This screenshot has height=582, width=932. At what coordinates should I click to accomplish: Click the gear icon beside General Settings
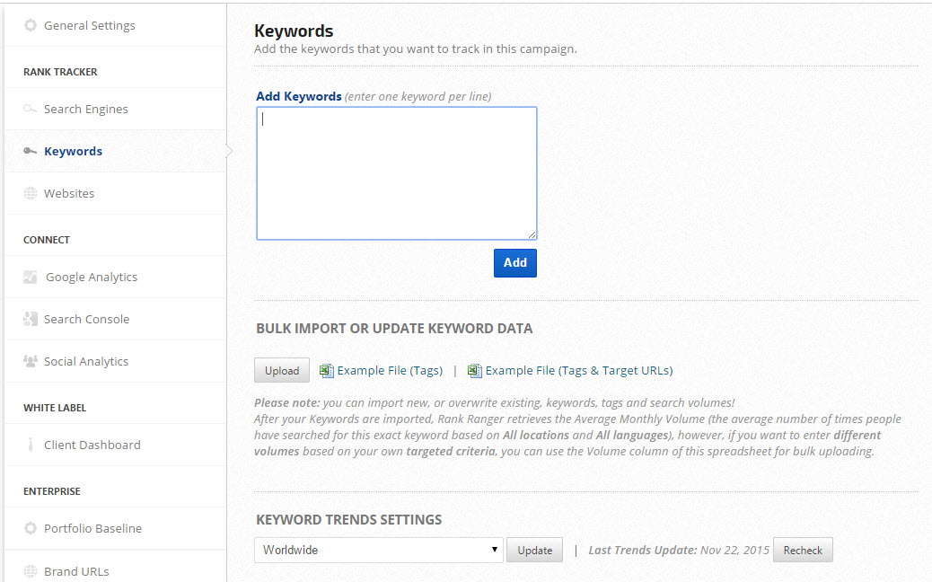31,25
